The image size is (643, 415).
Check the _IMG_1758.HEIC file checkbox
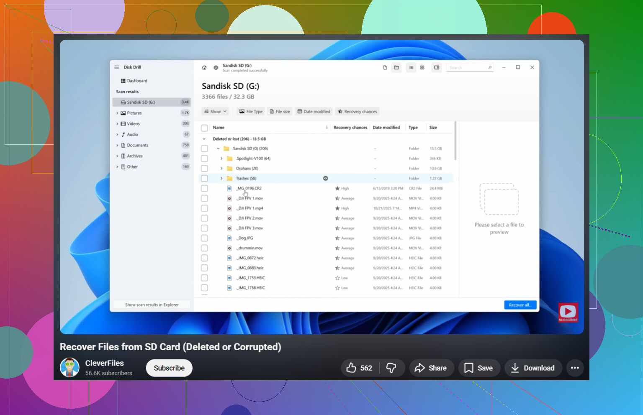pyautogui.click(x=204, y=288)
